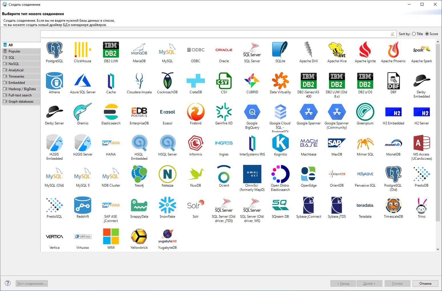The height and width of the screenshot is (291, 442).
Task: Choose the Teradata driver
Action: 365,205
